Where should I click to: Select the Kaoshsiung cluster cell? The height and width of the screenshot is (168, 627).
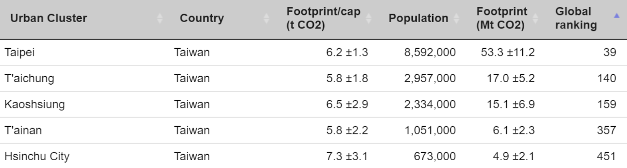[34, 104]
